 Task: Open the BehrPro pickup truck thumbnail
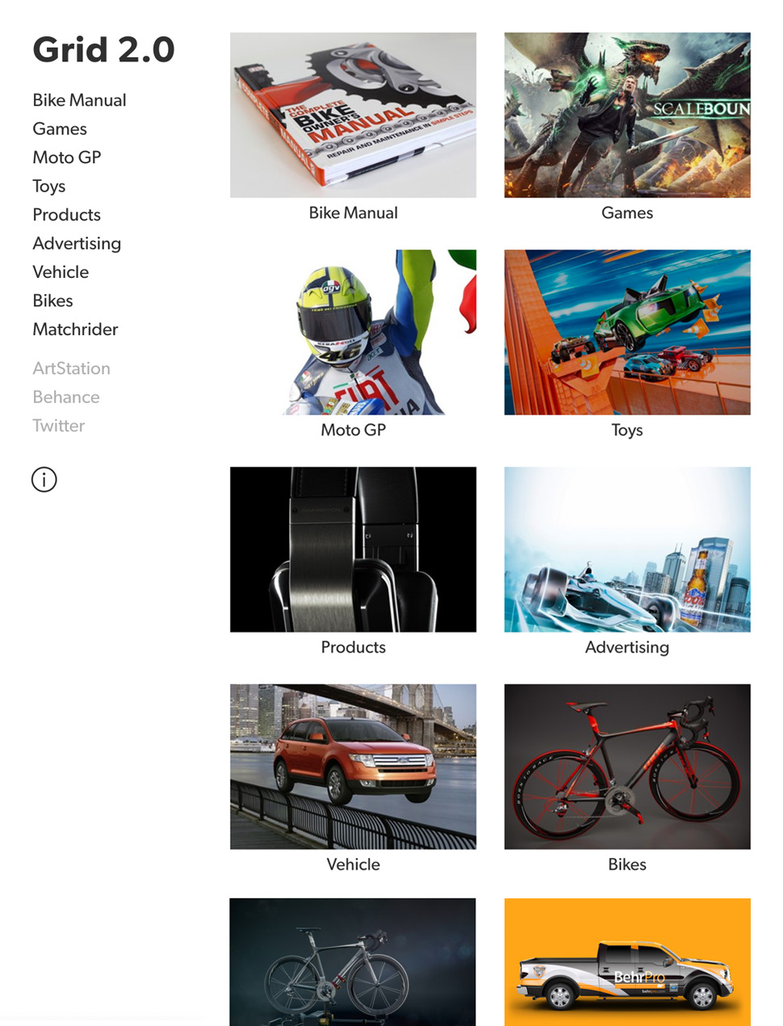(627, 962)
